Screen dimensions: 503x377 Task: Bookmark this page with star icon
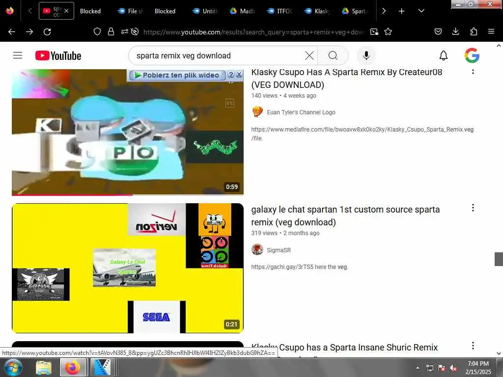pos(388,31)
